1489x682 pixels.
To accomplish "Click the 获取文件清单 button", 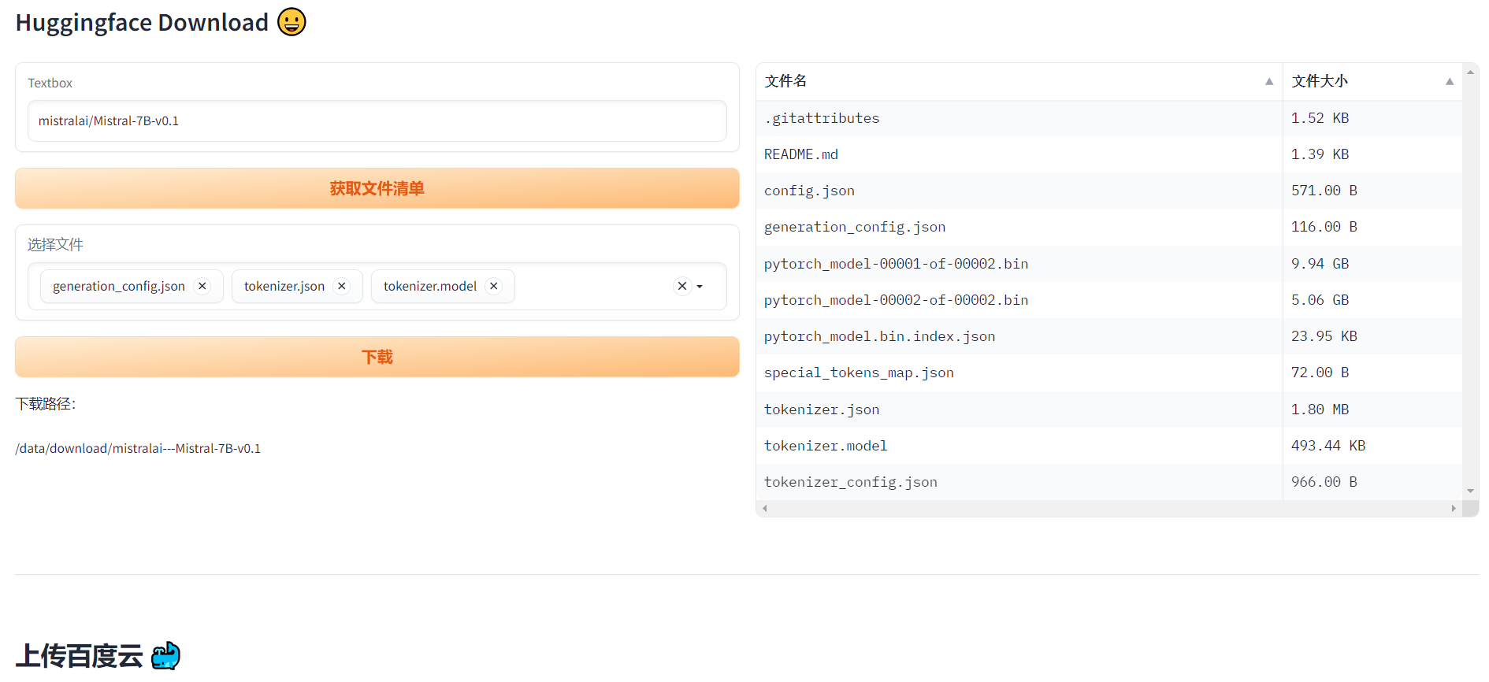I will [x=377, y=188].
